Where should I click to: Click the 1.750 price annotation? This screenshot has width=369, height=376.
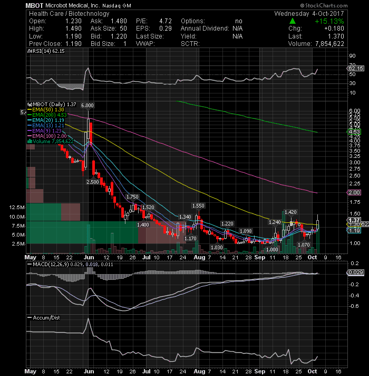[132, 197]
